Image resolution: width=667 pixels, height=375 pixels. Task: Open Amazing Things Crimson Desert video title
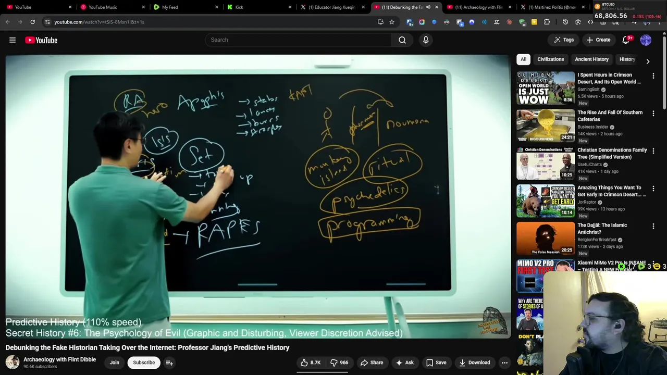click(612, 191)
